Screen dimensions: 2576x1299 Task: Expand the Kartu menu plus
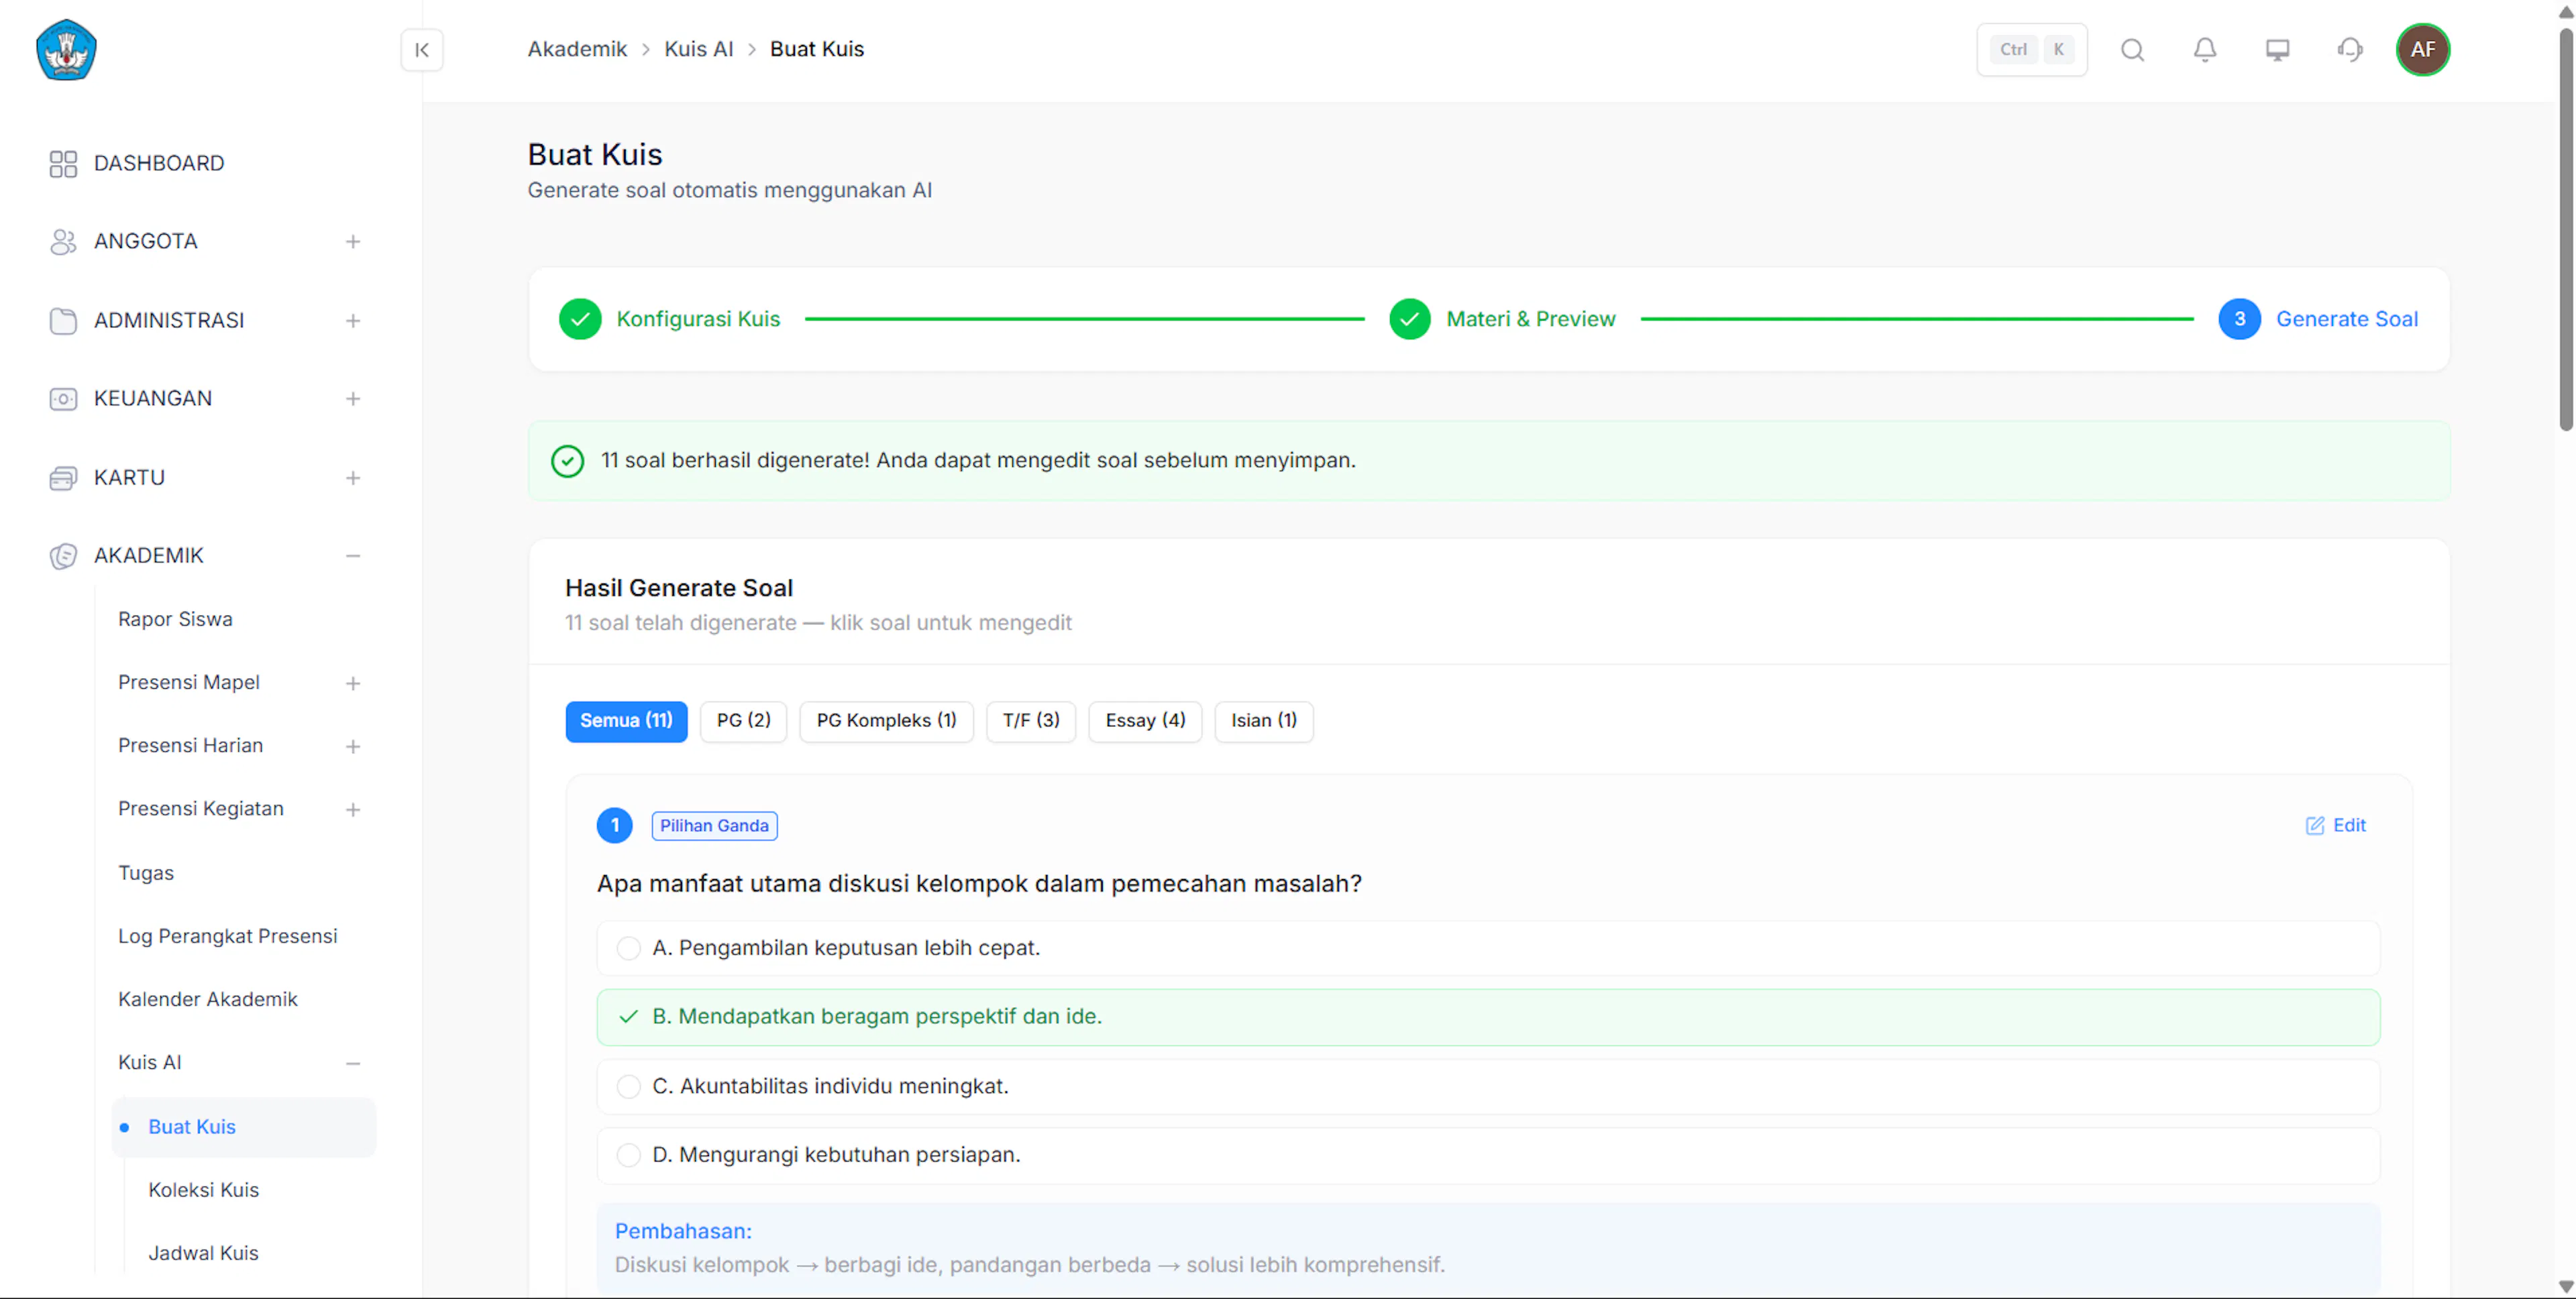pos(353,478)
